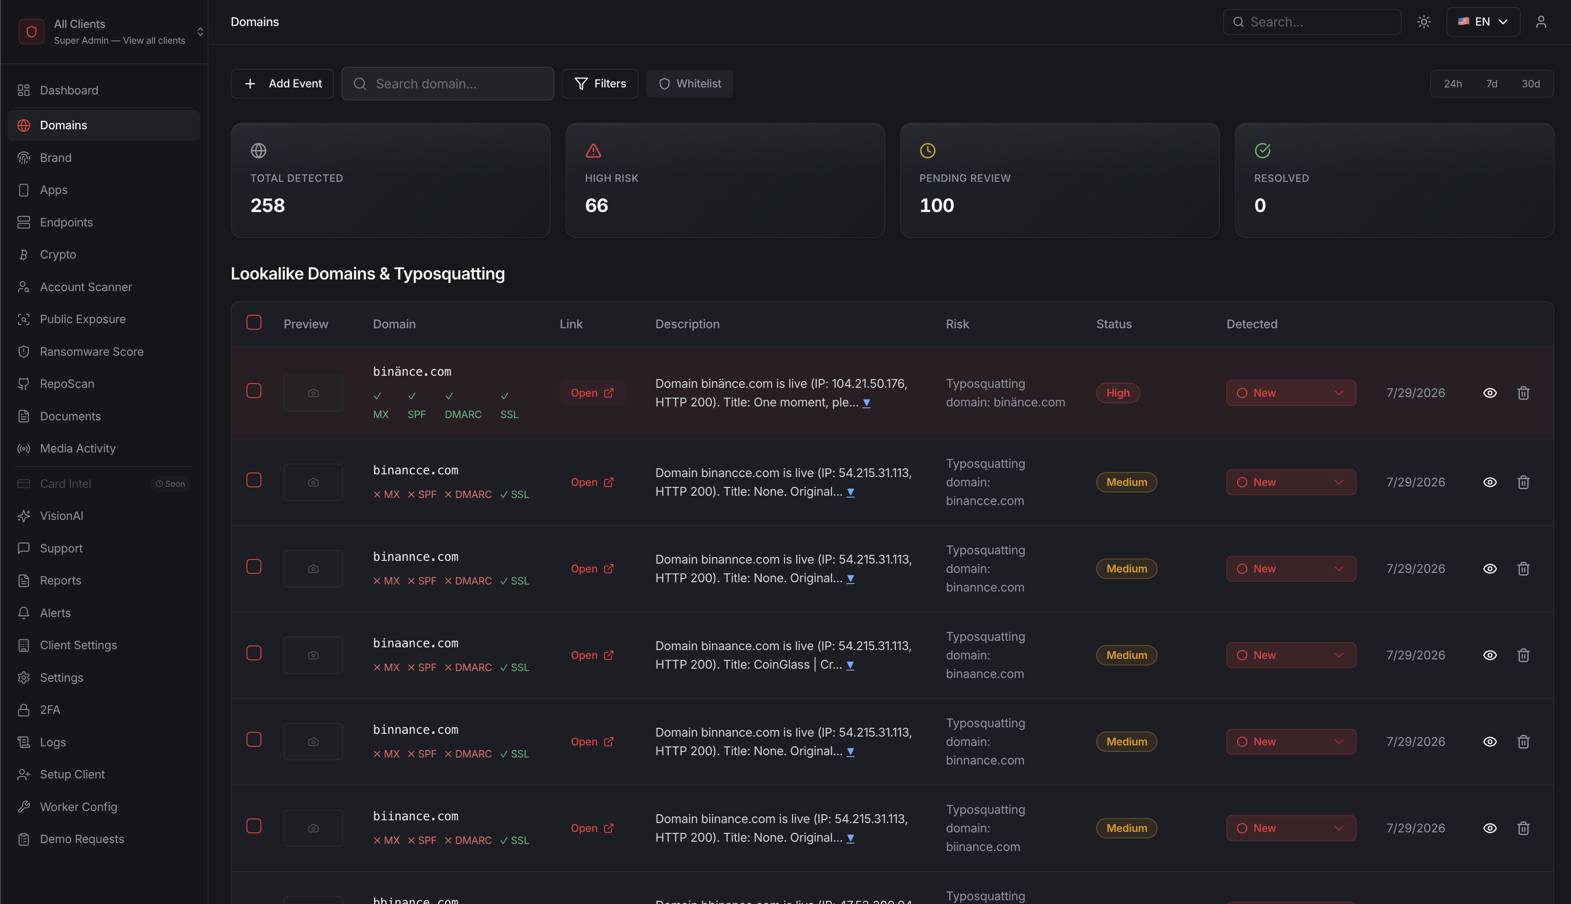Select the binancce.com row checkbox
Viewport: 1571px width, 904px height.
pos(254,480)
